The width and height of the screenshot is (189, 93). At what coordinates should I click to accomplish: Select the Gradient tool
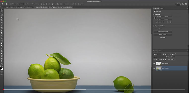(2, 40)
